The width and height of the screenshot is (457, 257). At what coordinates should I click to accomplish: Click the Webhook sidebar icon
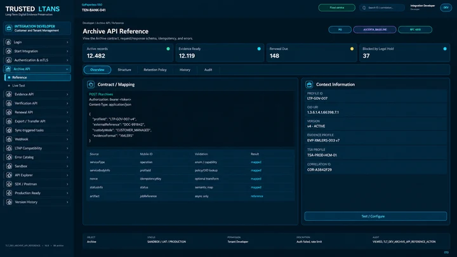9,139
